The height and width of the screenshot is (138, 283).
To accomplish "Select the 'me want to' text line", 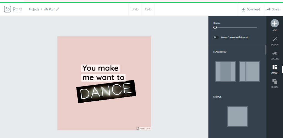I will tap(103, 78).
